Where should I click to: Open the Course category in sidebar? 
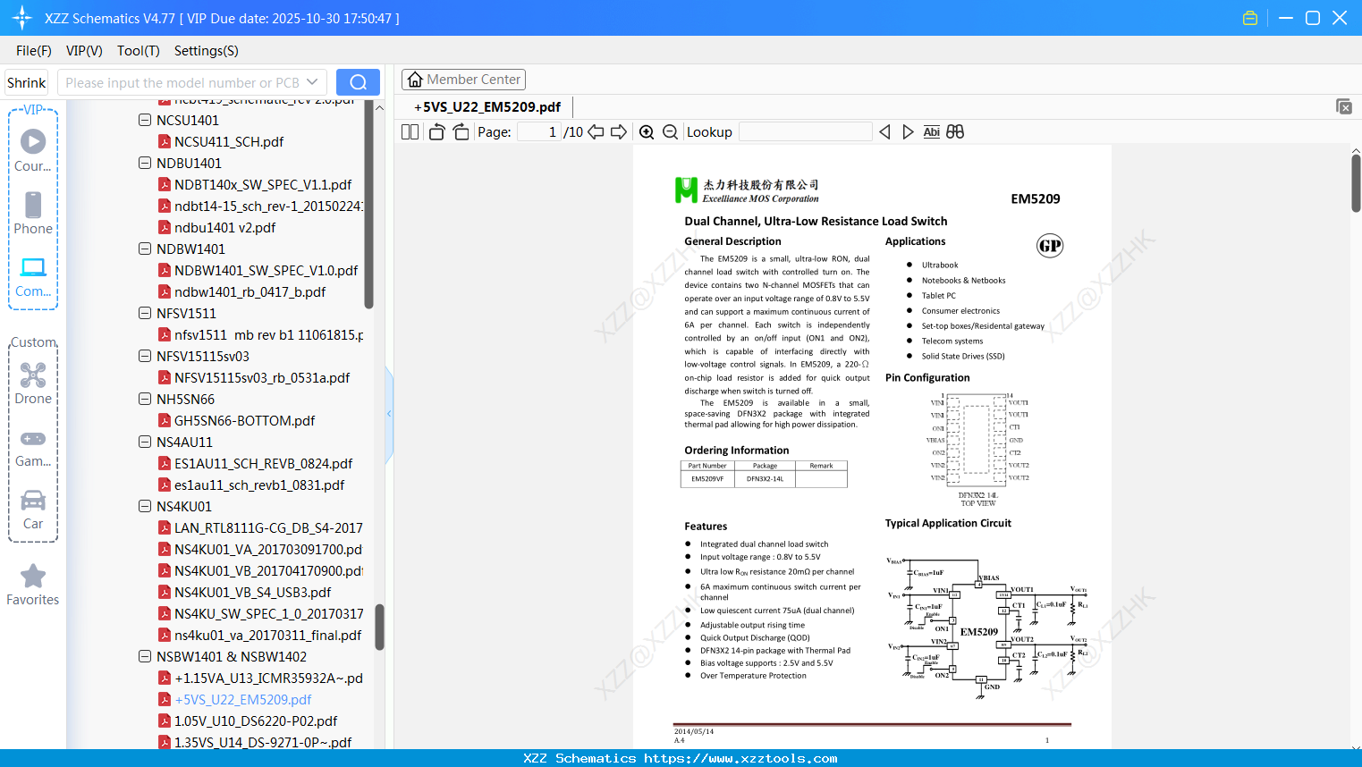pyautogui.click(x=33, y=151)
